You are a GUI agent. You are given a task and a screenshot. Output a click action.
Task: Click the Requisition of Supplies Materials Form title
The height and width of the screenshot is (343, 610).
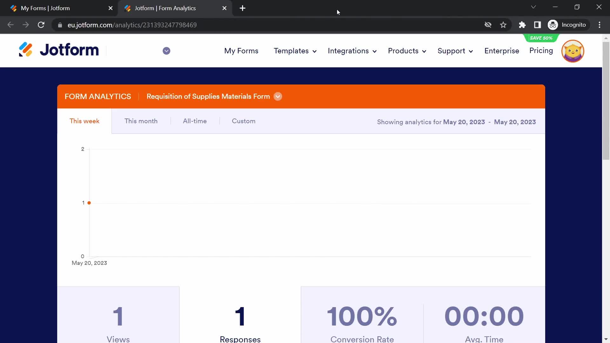208,97
